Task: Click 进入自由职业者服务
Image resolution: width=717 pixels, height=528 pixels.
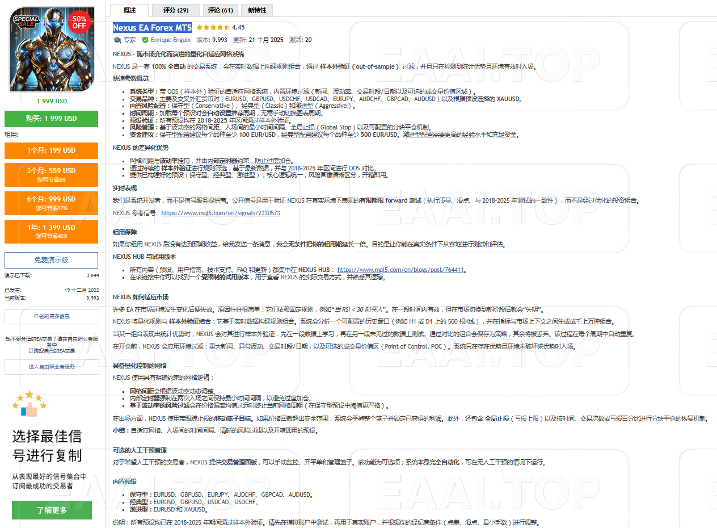Action: tap(51, 367)
